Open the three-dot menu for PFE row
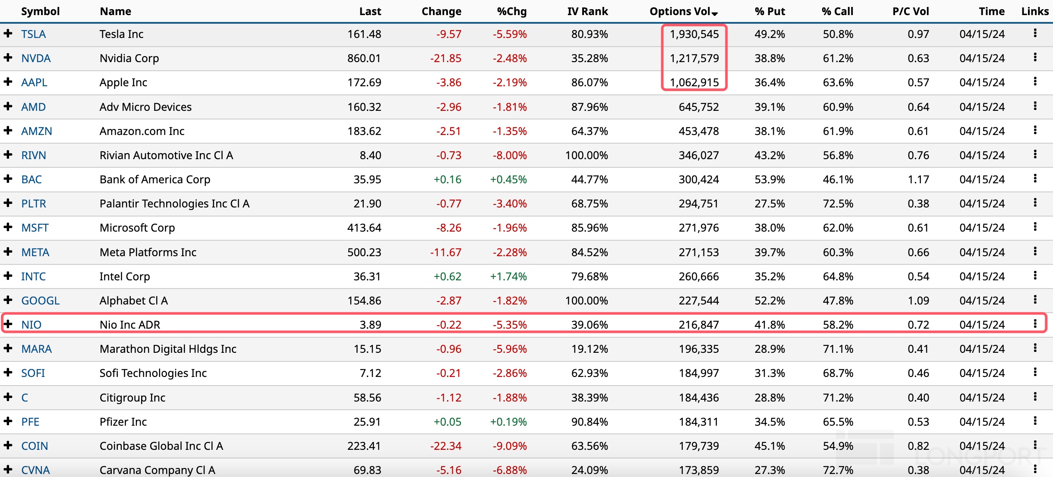Image resolution: width=1053 pixels, height=477 pixels. click(x=1035, y=421)
